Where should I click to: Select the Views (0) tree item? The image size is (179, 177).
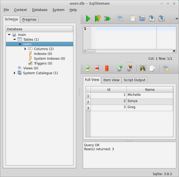(x=31, y=68)
